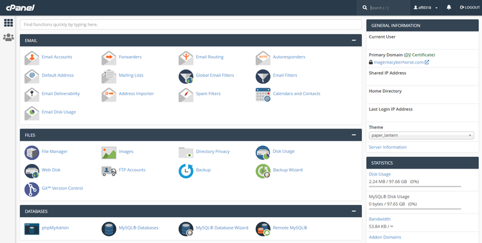482x243 pixels.
Task: Open the Spam Filters icon
Action: pos(186,95)
